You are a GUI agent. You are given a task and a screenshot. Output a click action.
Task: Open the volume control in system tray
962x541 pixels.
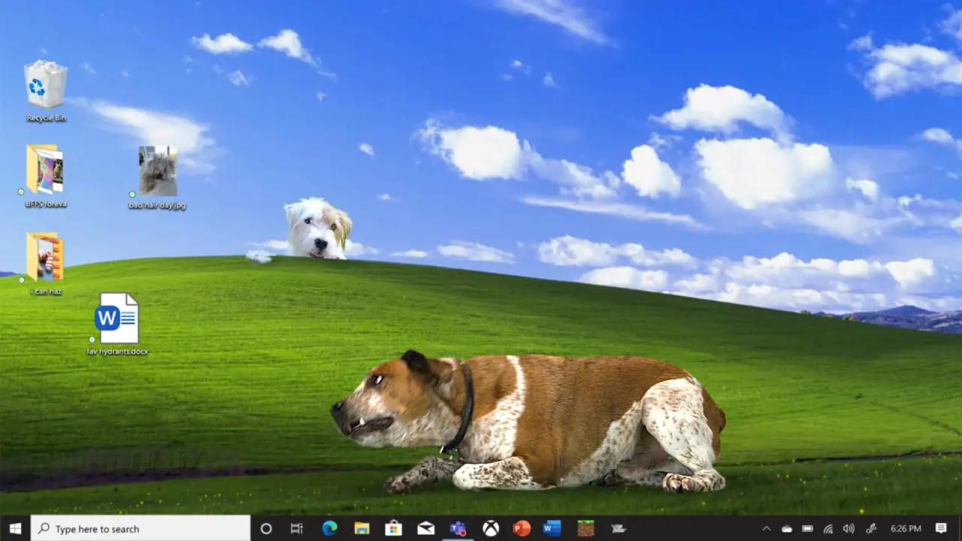coord(849,528)
